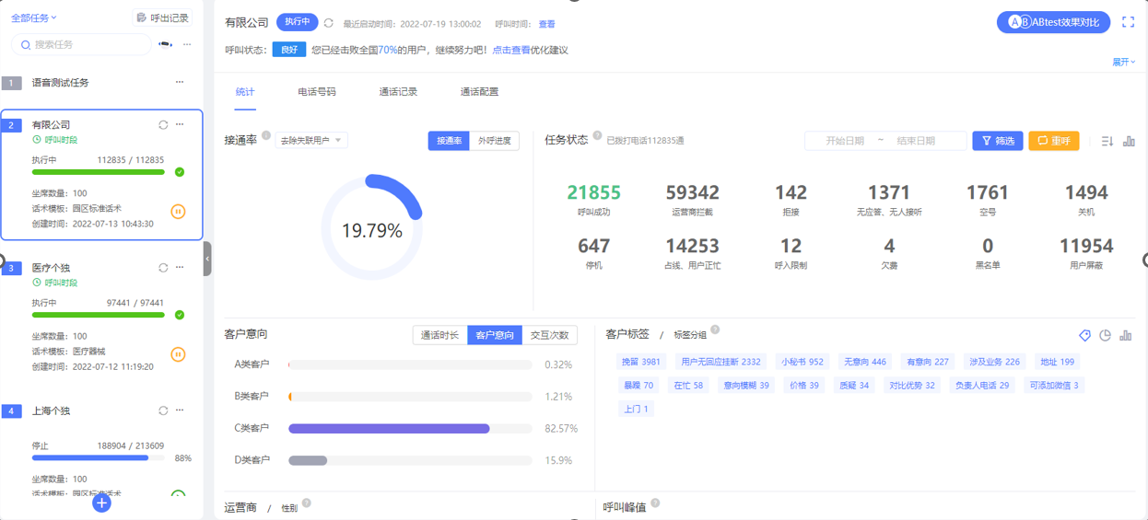Toggle to 外呼进度 view

click(494, 141)
